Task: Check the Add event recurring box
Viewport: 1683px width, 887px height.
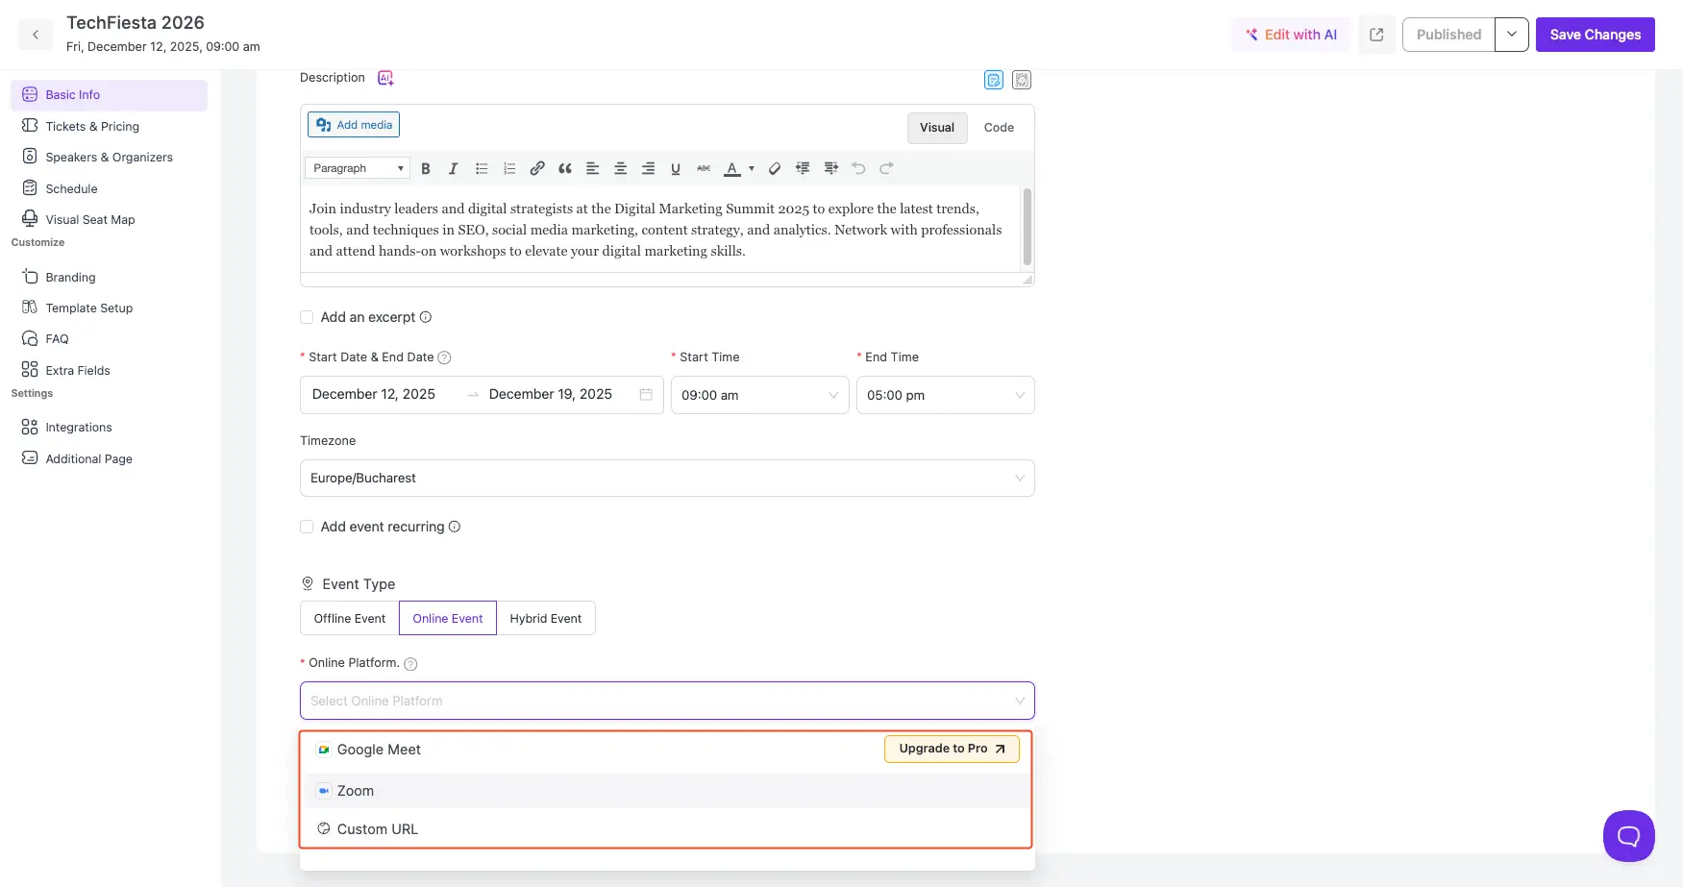Action: click(x=307, y=527)
